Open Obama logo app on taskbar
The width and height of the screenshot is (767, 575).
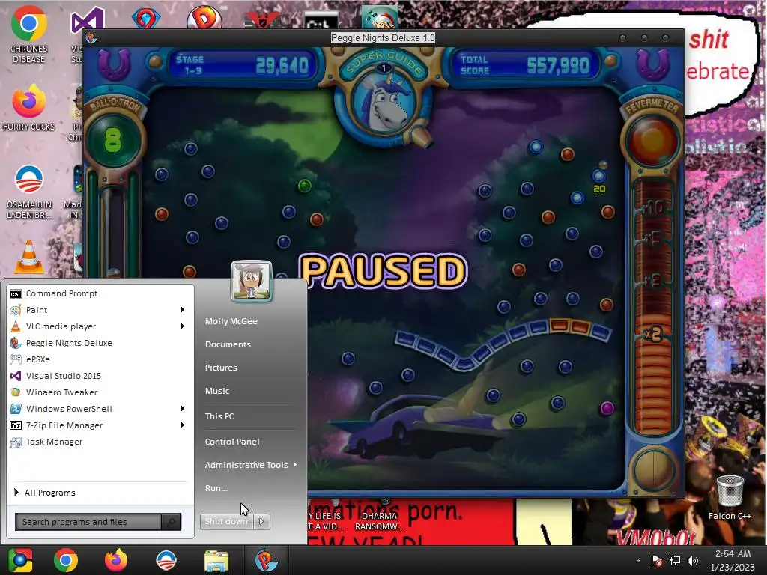[166, 560]
